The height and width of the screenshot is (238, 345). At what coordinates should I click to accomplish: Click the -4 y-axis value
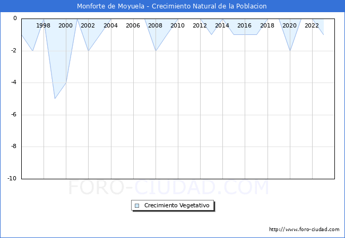coord(14,83)
